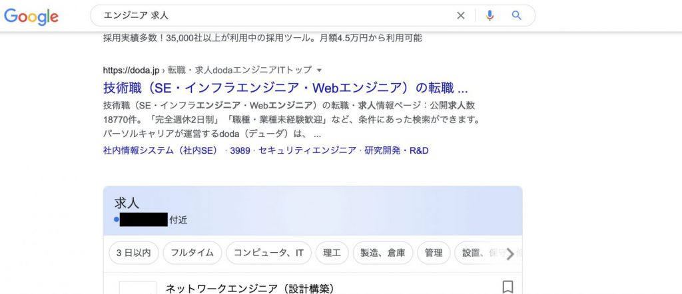
Task: Open the 3989 sitelink
Action: (x=240, y=151)
